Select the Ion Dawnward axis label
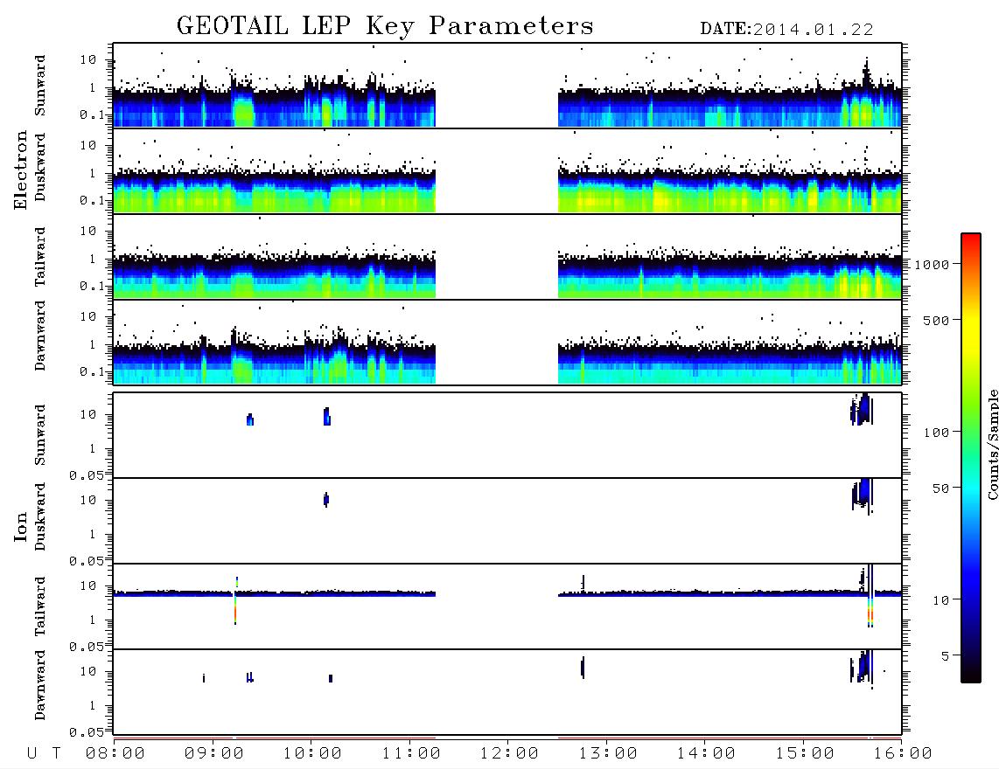The height and width of the screenshot is (769, 999). tap(40, 685)
